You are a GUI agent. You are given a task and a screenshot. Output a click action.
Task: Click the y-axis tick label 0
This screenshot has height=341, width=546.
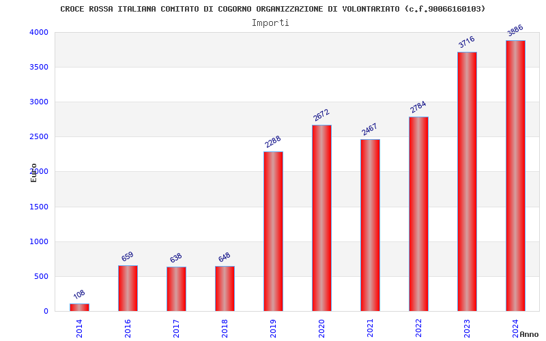point(46,312)
